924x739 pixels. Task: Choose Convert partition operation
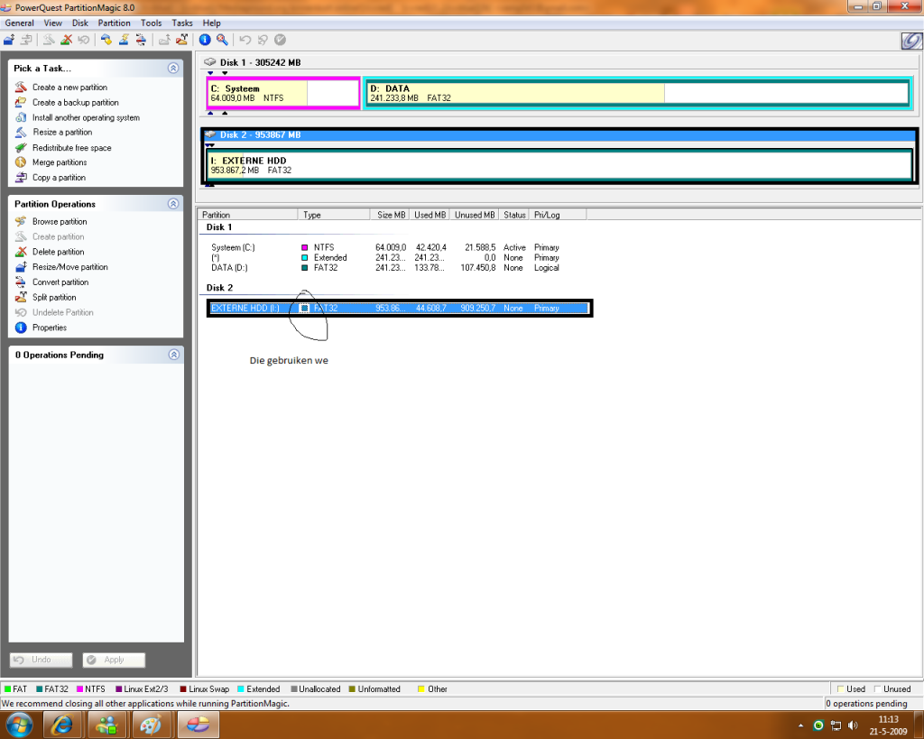[60, 282]
